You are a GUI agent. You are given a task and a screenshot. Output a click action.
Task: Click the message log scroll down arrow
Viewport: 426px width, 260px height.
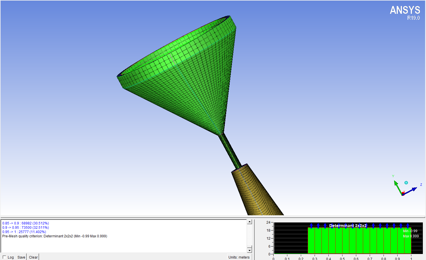249,250
